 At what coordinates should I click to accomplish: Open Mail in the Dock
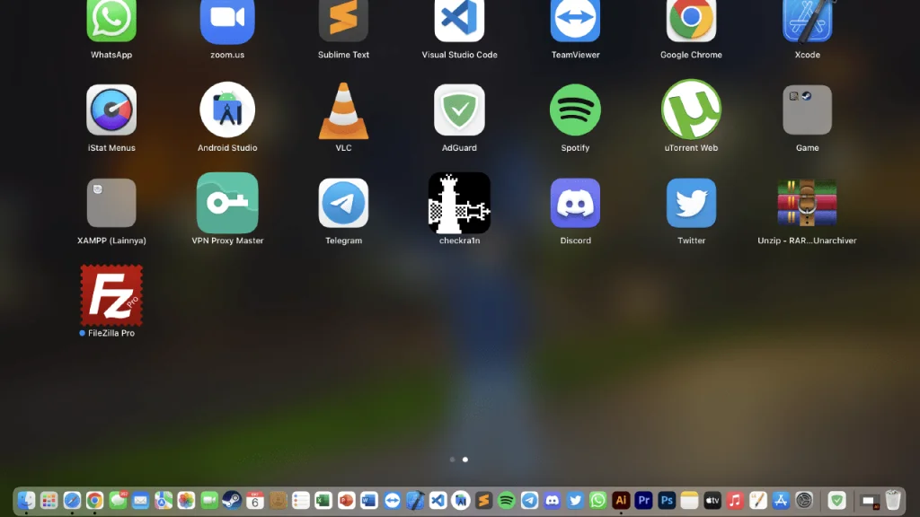(x=140, y=501)
